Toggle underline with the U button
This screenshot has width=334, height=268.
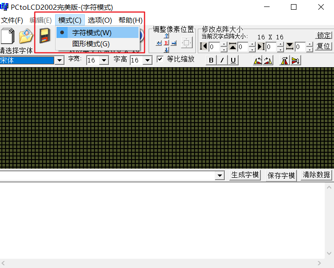[233, 61]
